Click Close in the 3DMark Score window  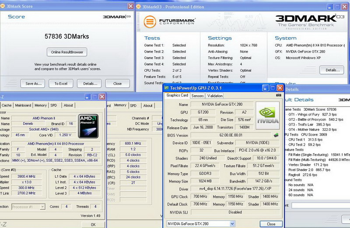coord(117,84)
